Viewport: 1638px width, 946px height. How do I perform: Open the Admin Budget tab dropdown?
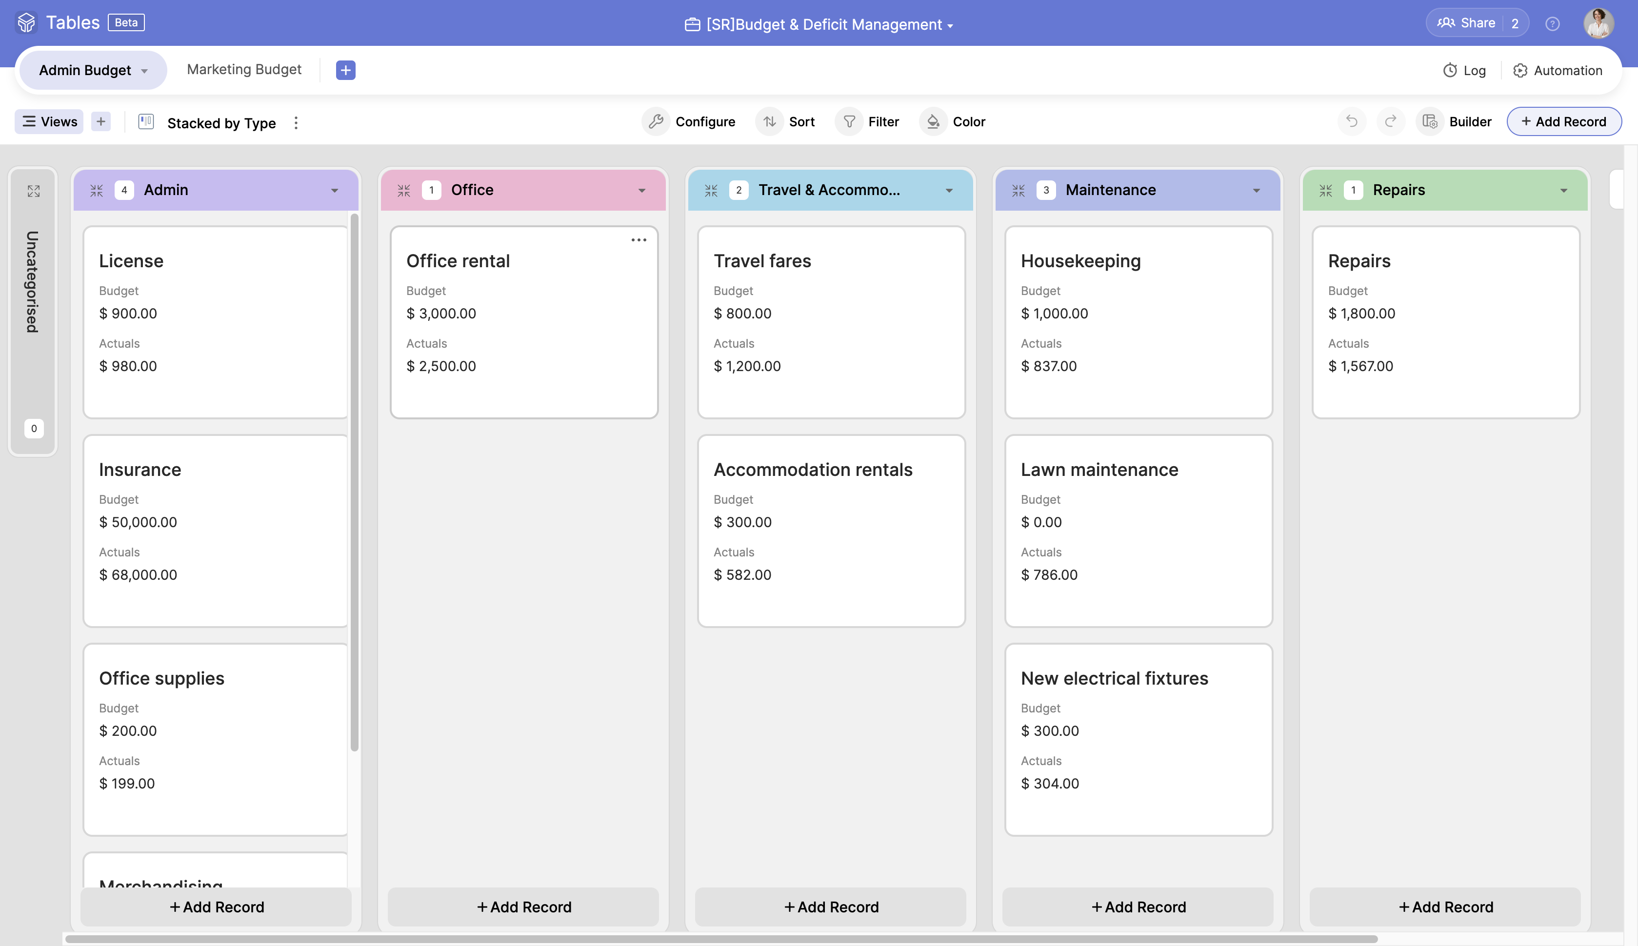(144, 71)
